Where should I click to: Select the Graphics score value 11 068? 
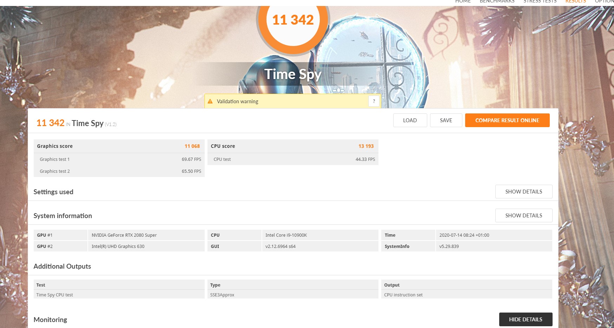click(192, 146)
